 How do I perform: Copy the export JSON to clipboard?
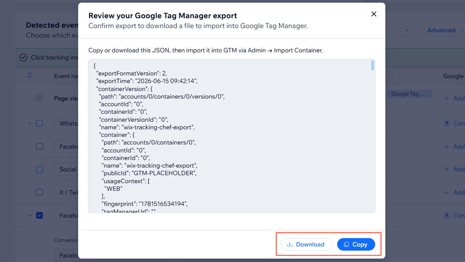(x=356, y=245)
